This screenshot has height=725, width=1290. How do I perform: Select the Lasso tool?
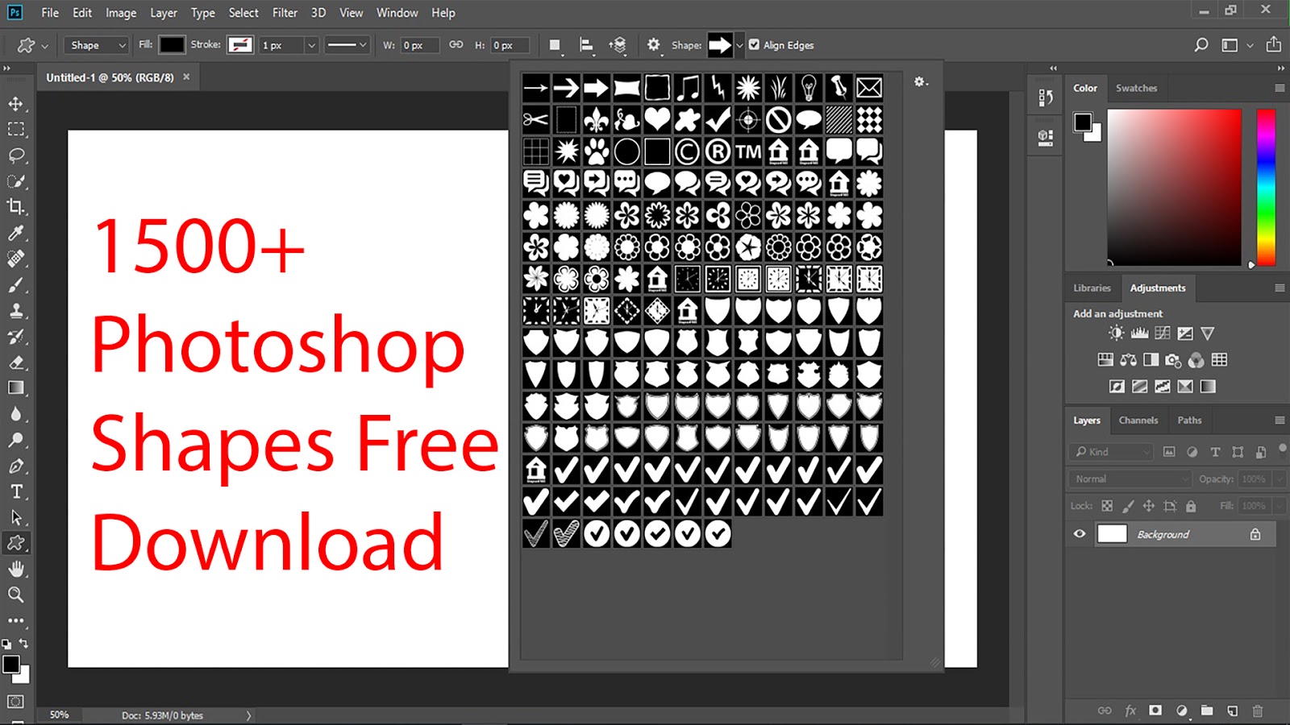(15, 155)
